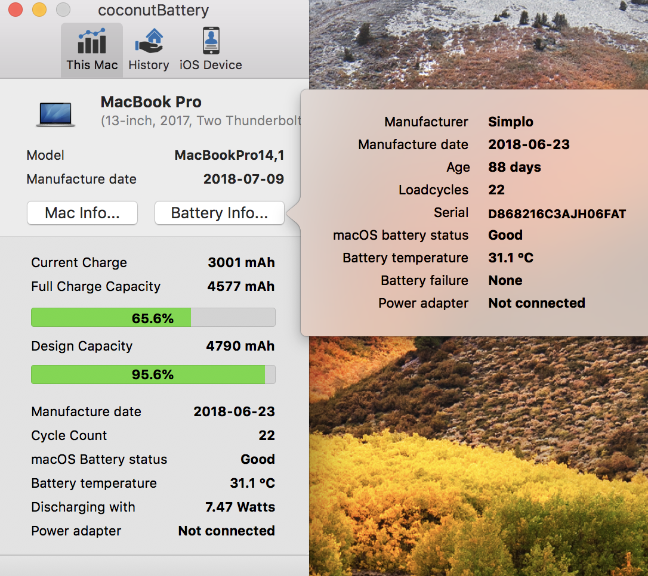Click the Full Charge Capacity label
The height and width of the screenshot is (576, 648).
(96, 287)
